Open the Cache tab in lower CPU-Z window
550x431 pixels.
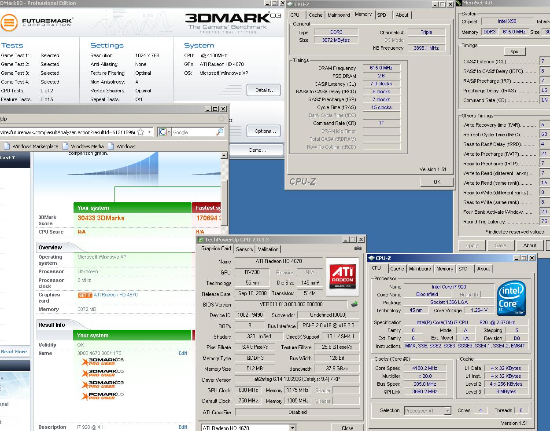397,269
